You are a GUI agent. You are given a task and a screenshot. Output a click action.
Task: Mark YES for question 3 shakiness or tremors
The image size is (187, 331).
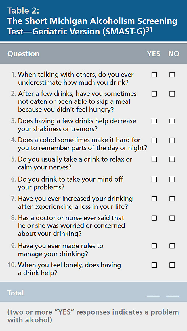pyautogui.click(x=154, y=121)
